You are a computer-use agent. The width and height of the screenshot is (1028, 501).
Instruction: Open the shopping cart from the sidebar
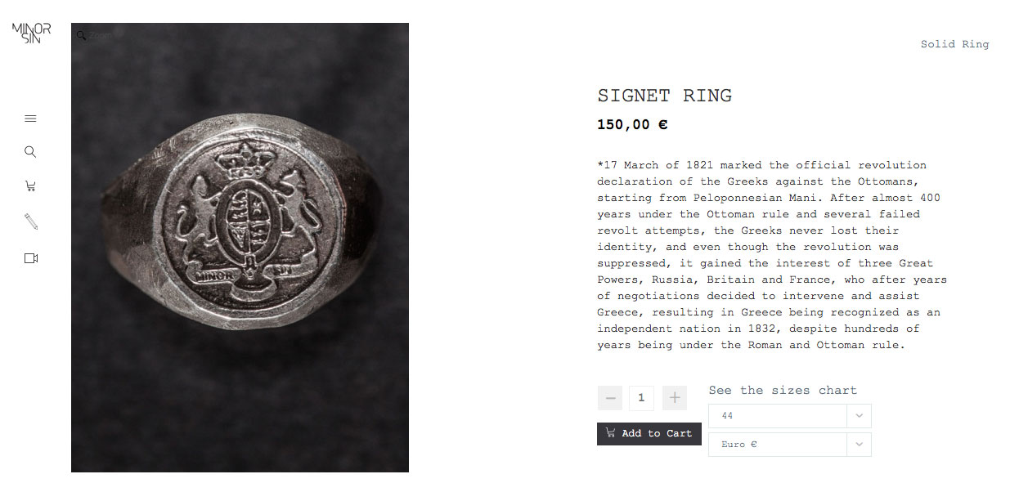point(31,186)
